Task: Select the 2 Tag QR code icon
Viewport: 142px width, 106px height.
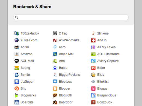Action: click(55, 33)
